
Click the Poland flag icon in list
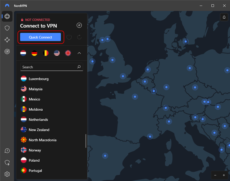pos(24,160)
